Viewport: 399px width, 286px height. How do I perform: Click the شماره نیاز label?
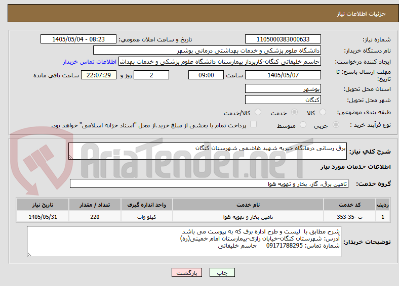click(x=377, y=39)
